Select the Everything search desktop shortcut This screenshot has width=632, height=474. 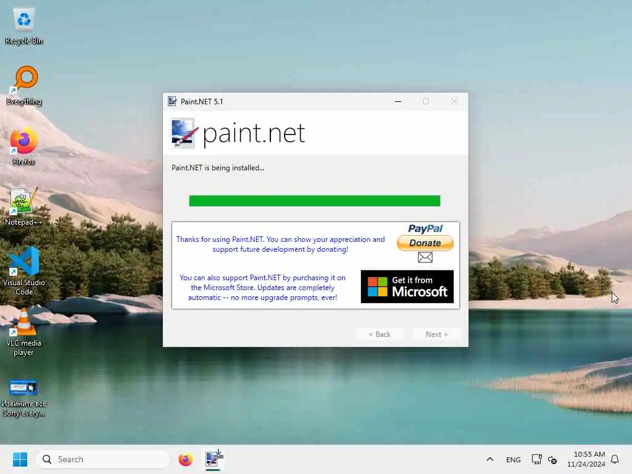pos(24,86)
